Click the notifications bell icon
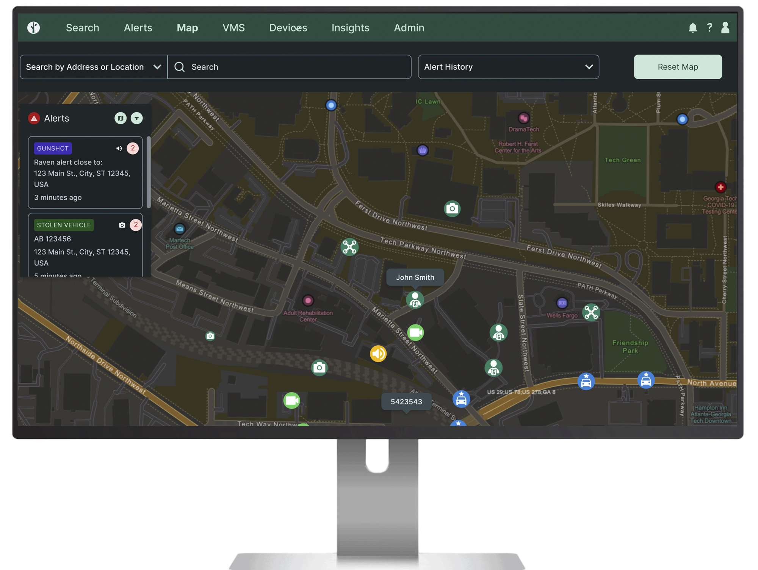Viewport: 758px width, 570px height. pyautogui.click(x=692, y=28)
